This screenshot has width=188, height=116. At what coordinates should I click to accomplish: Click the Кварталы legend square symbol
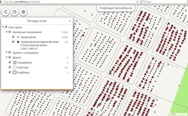tap(15, 67)
